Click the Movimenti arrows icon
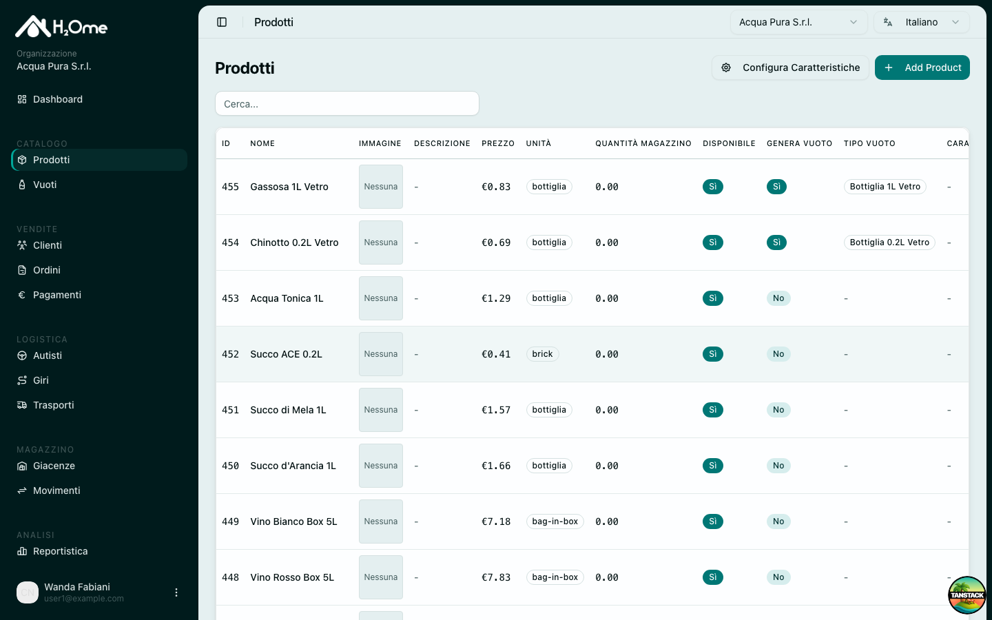 pos(22,490)
